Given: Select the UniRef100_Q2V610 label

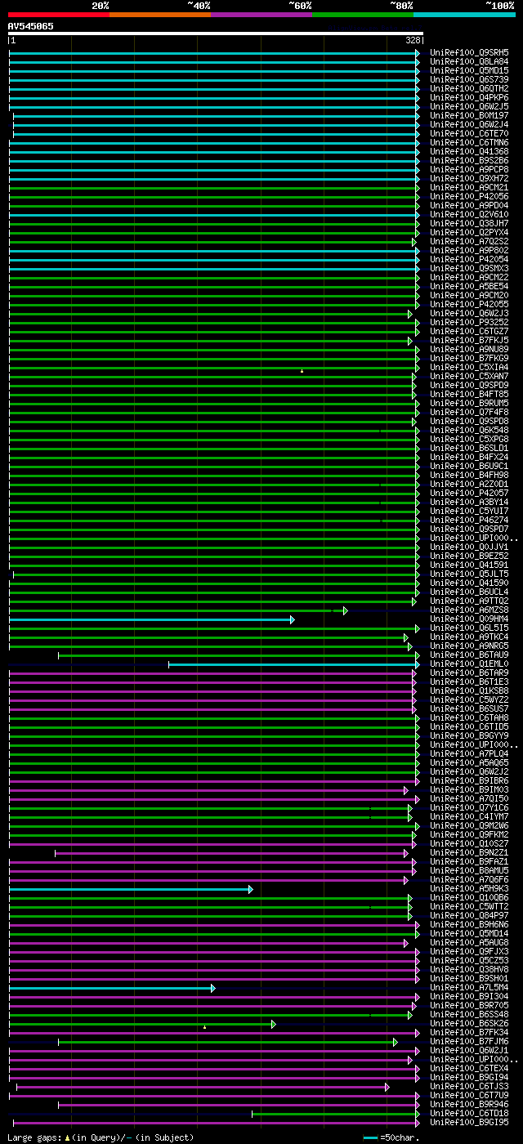Looking at the screenshot, I should pos(469,214).
